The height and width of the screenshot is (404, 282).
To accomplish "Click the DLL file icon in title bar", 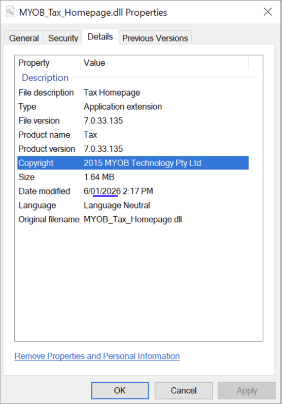I will [10, 12].
